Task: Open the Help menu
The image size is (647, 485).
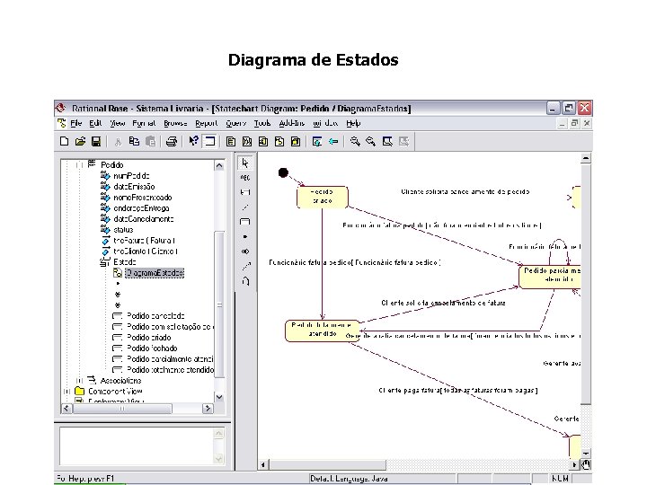Action: [x=353, y=123]
